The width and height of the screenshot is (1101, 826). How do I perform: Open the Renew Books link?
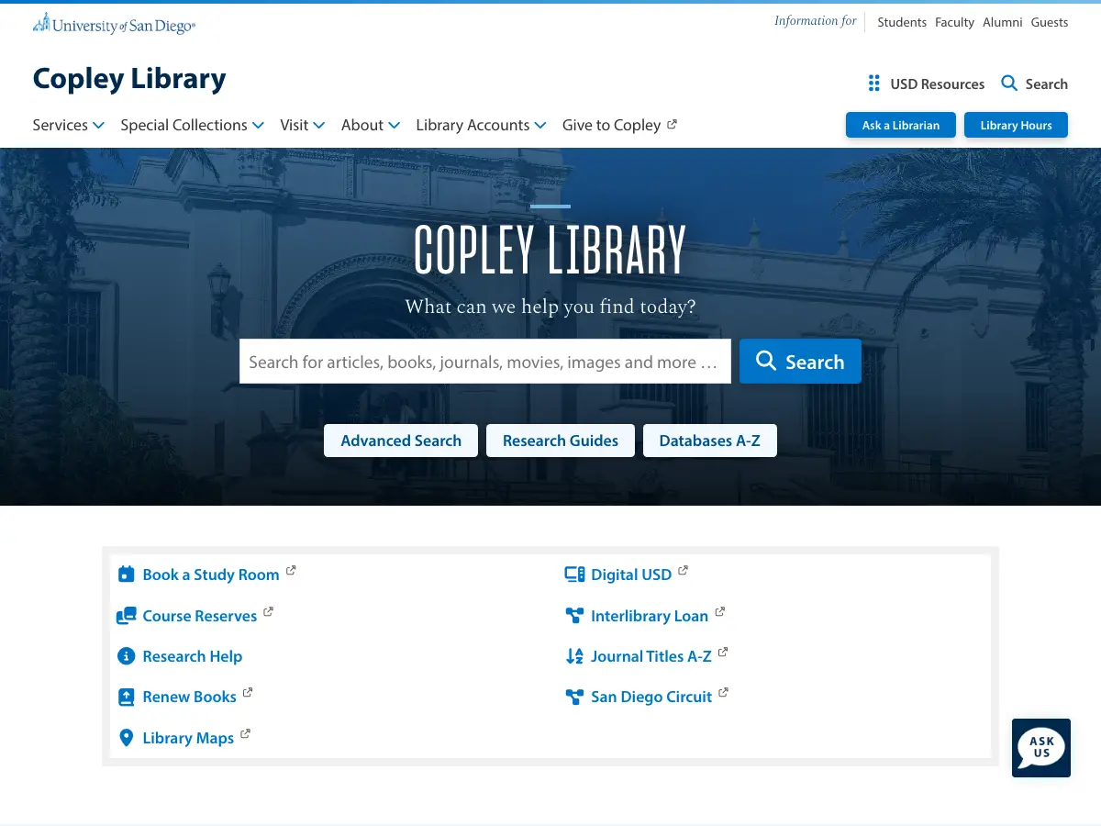[190, 697]
